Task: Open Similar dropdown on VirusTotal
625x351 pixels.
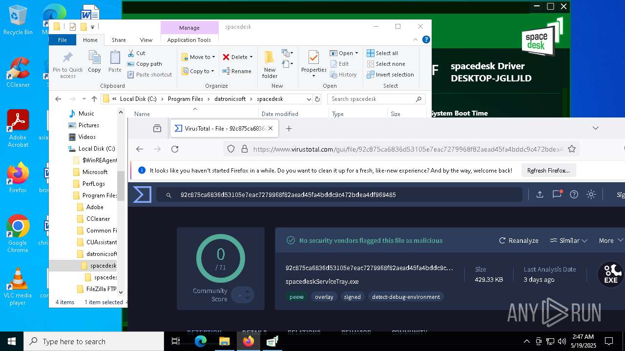Action: point(569,240)
